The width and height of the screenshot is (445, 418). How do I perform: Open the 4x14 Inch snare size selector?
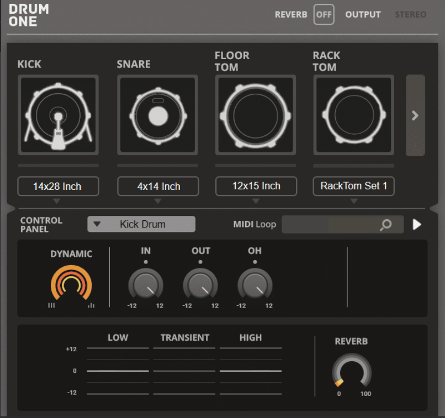coord(158,186)
